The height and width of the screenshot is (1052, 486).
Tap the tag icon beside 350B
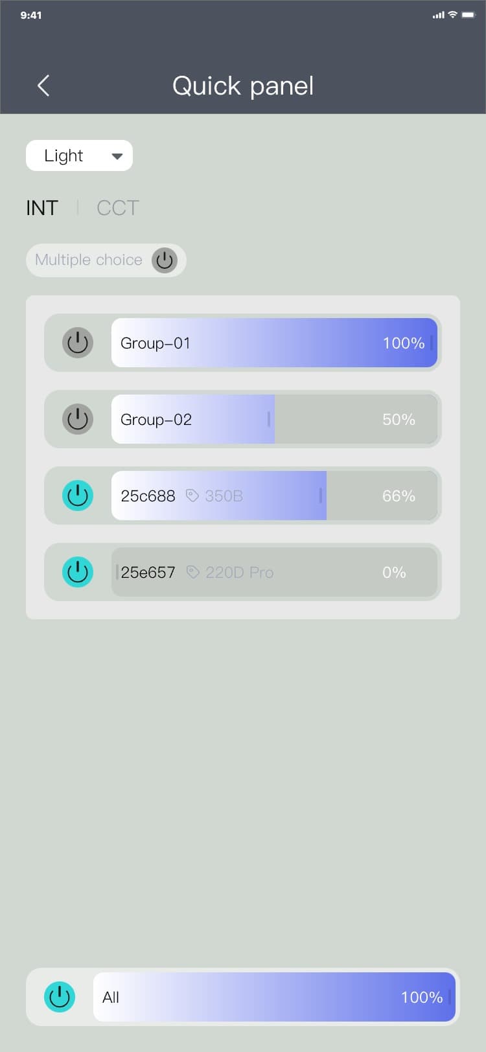tap(192, 496)
